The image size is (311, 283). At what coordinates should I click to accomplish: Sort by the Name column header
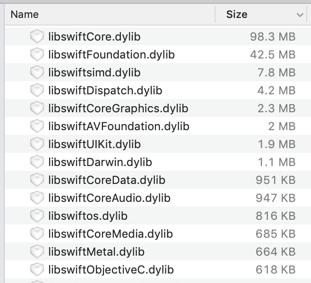tap(110, 15)
